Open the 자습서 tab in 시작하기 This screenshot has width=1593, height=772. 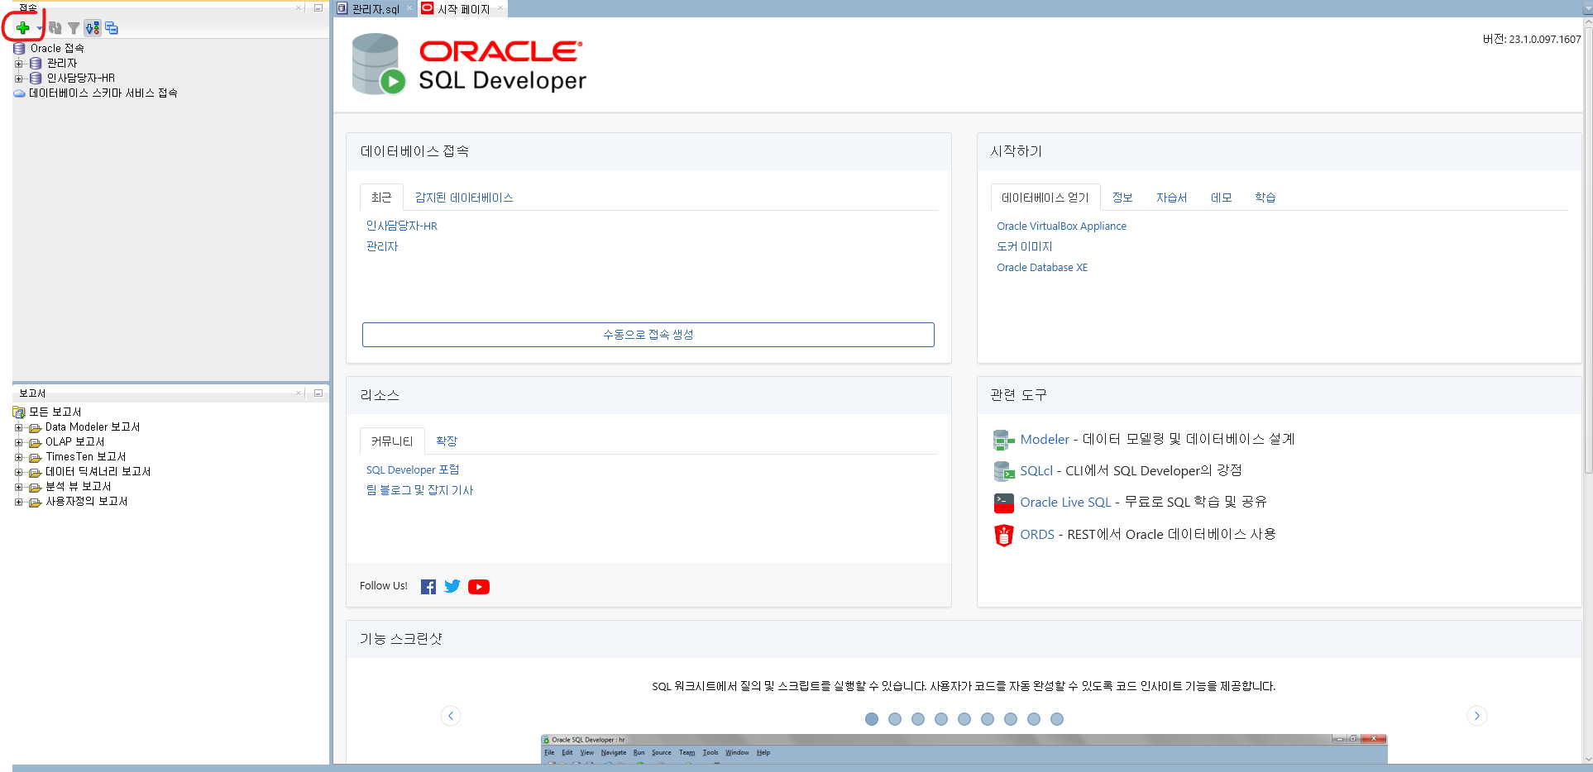(x=1171, y=198)
